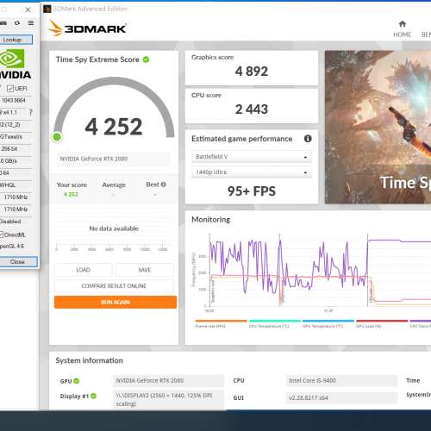Select the Intel Core i5-9400 CPU field

point(341,381)
